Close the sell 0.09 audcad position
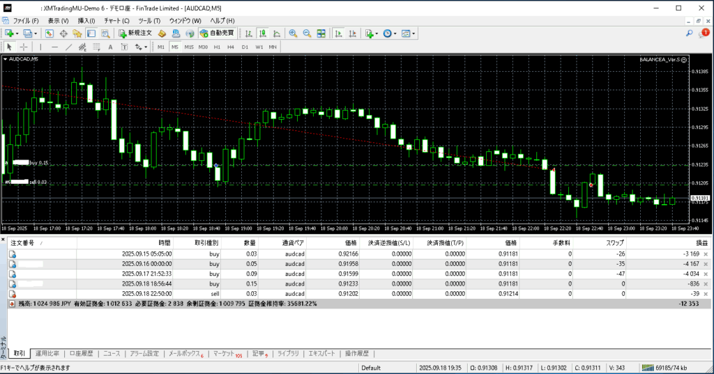Screen dimensions: 714x374 tap(706, 274)
